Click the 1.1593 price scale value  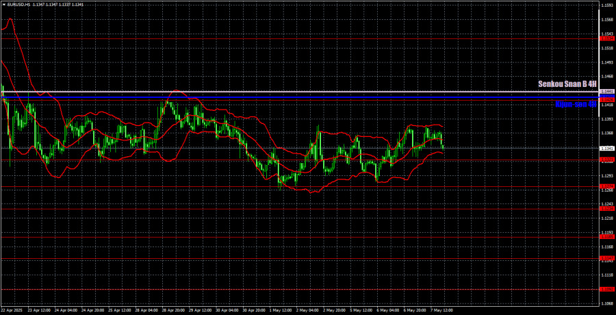(607, 5)
